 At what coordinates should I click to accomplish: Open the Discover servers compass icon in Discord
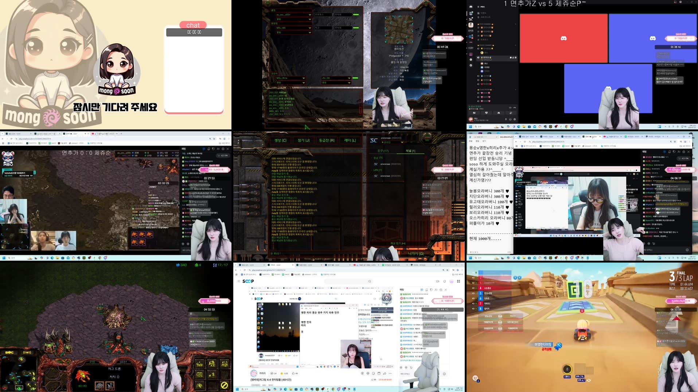(471, 65)
